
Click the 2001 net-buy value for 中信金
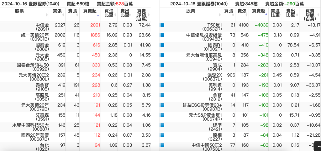95,25
